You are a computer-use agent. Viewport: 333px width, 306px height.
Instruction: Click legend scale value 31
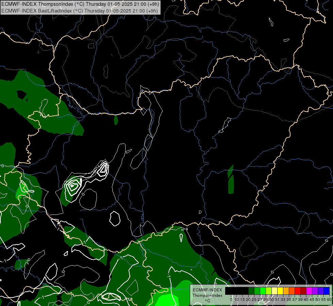(x=277, y=300)
